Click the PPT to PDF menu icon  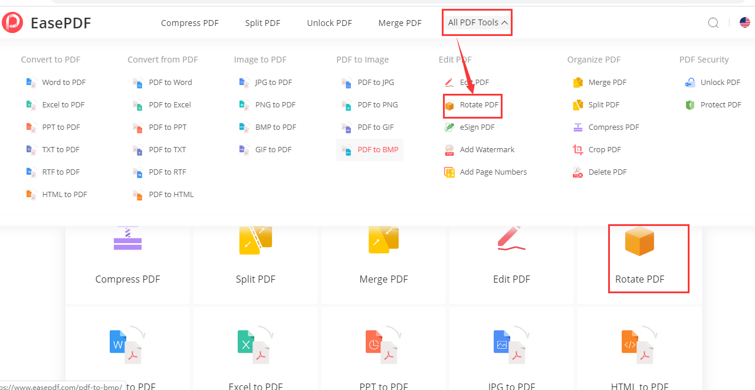pos(31,127)
